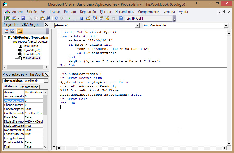234x153 pixels.
Task: Open the Ver menu
Action: 43,12
